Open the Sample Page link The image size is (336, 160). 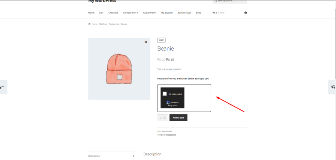(x=184, y=13)
